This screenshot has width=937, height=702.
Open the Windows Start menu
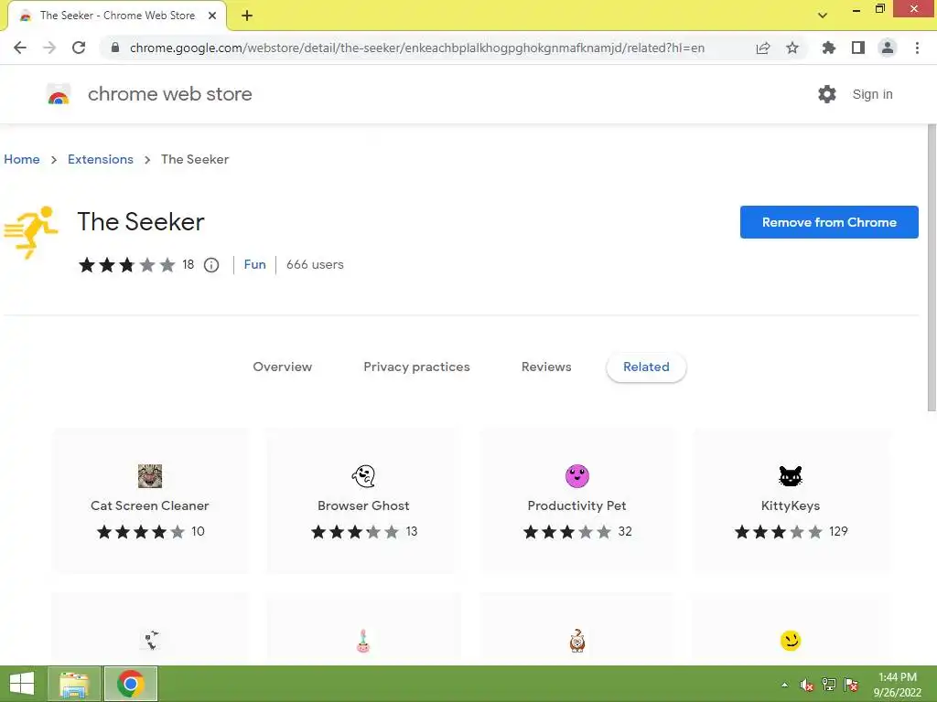point(22,684)
